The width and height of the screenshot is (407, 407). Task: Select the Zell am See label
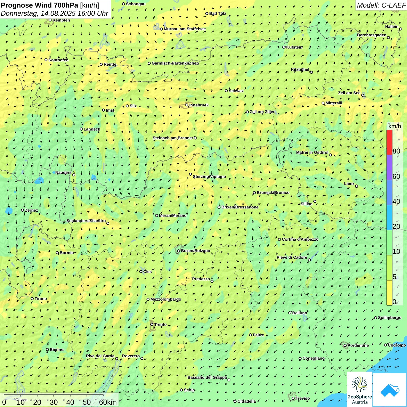coord(349,93)
